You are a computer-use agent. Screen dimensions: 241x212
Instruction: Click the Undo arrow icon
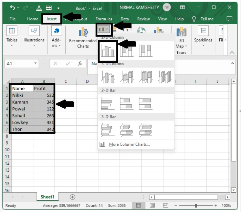[x=12, y=7]
